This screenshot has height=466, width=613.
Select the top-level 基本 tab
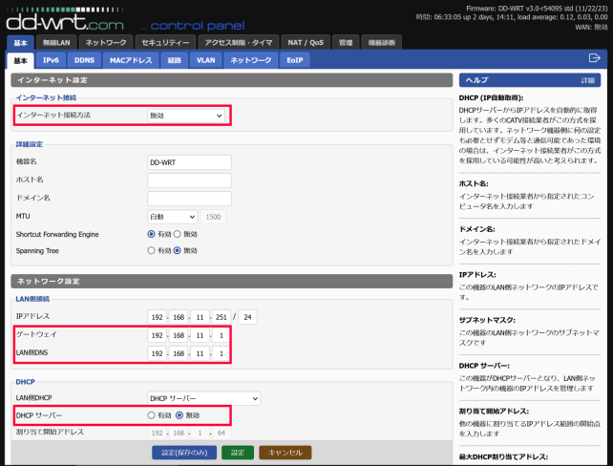tap(20, 43)
